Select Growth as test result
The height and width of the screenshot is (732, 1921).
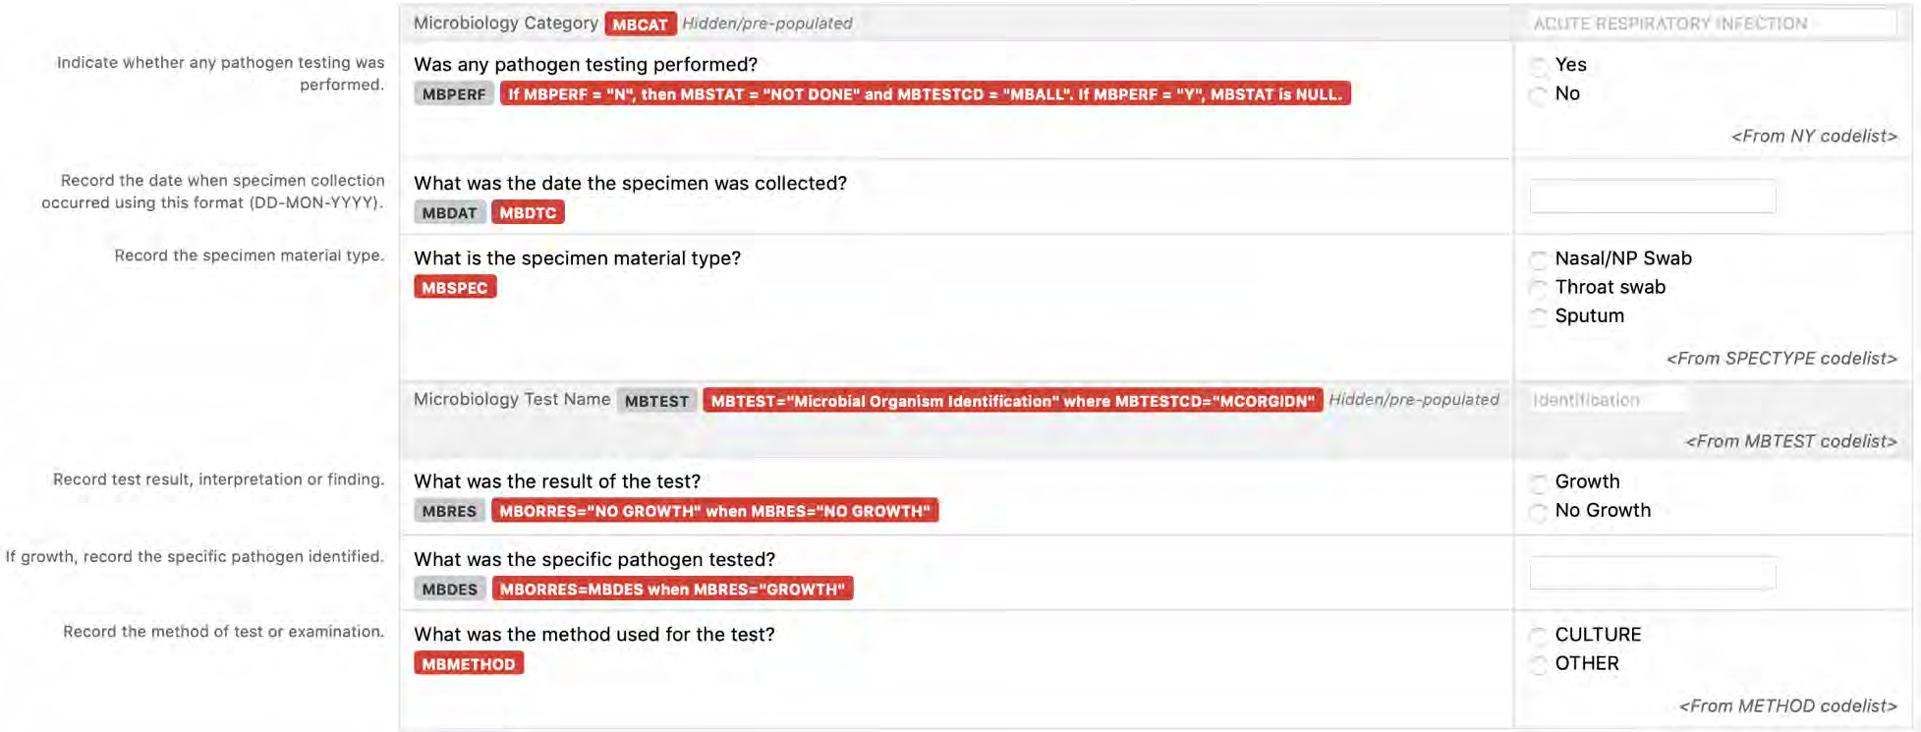[x=1539, y=482]
